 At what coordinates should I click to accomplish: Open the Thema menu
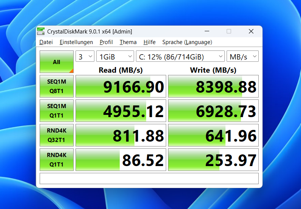click(128, 42)
